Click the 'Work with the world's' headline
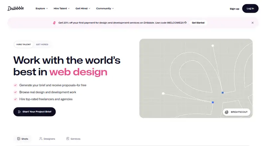 click(x=67, y=60)
